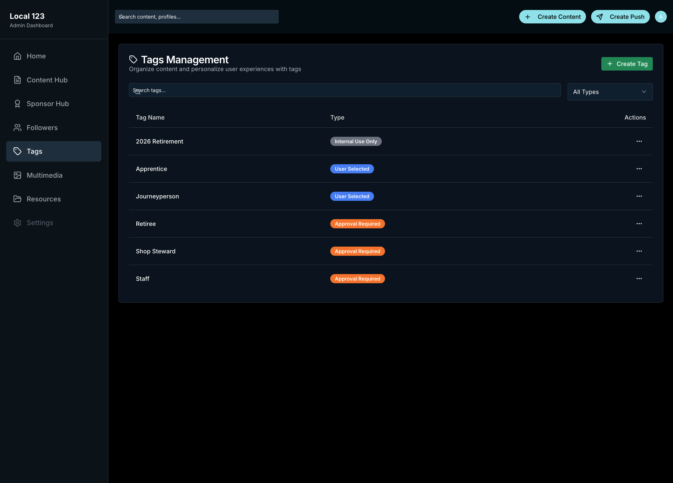Click Apprentice's User Selected badge
This screenshot has width=673, height=483.
tap(352, 169)
